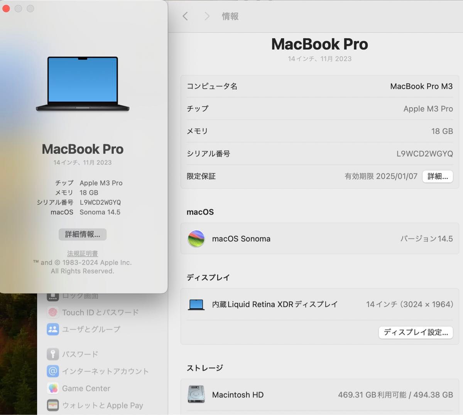Screen dimensions: 463x415
Task: Click the Game Center colorful bubbles icon
Action: coord(53,388)
